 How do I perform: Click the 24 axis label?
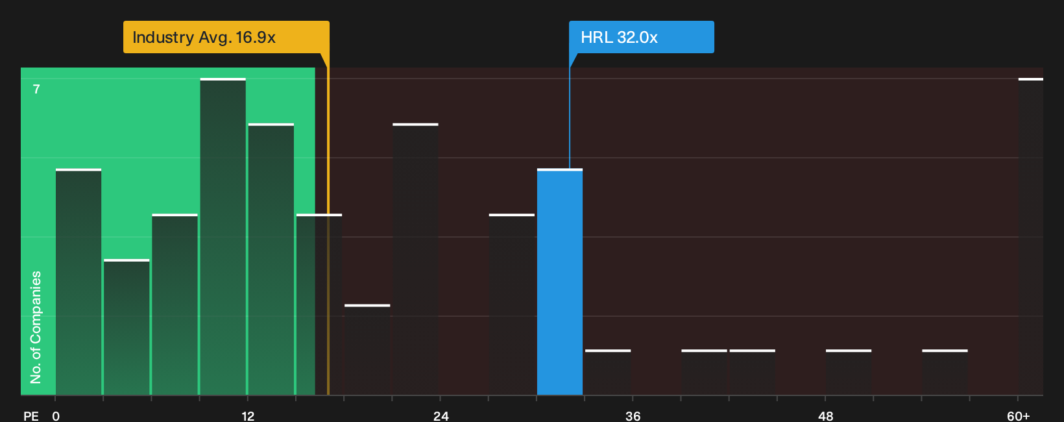[441, 416]
